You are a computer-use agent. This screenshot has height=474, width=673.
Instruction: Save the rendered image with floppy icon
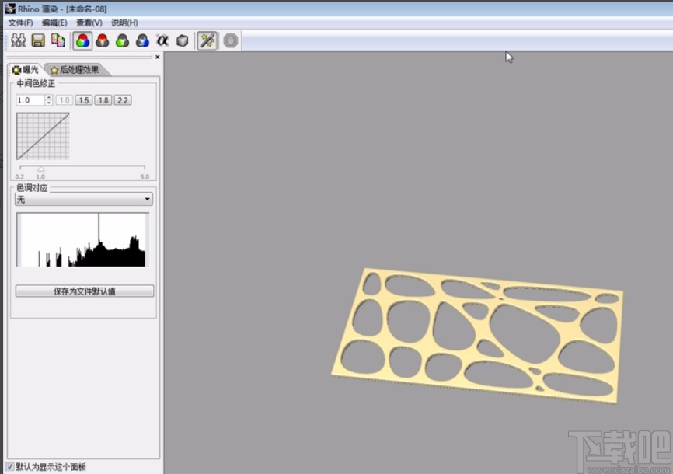[38, 40]
